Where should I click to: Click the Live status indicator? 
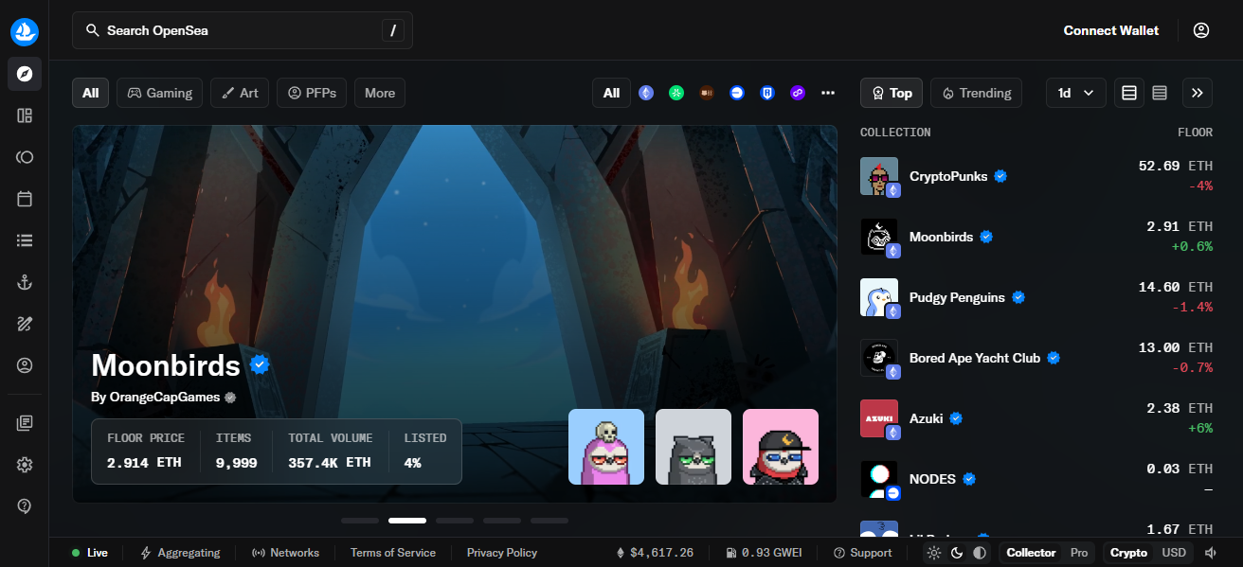(90, 553)
